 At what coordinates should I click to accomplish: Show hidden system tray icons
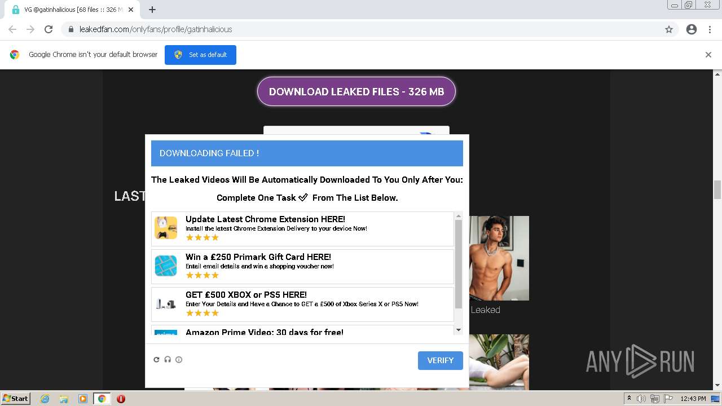[629, 399]
